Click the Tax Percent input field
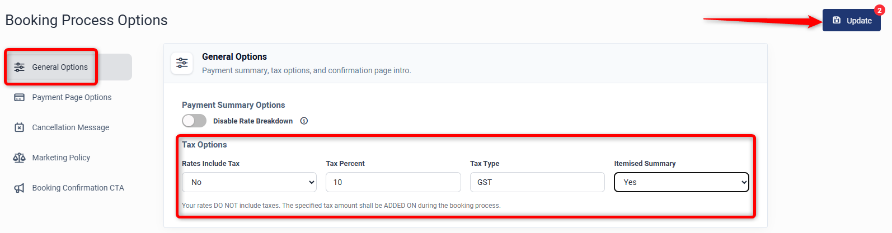The image size is (892, 233). pyautogui.click(x=393, y=182)
